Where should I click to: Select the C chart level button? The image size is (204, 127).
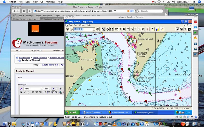tap(128, 29)
